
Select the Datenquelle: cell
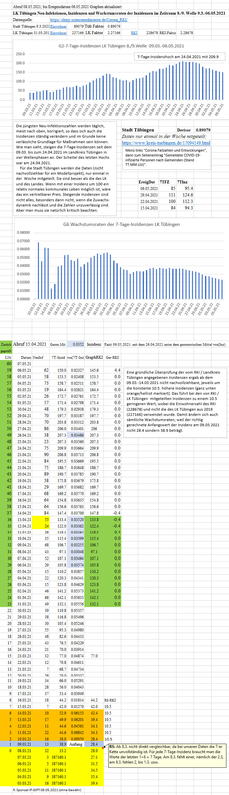tap(22, 20)
